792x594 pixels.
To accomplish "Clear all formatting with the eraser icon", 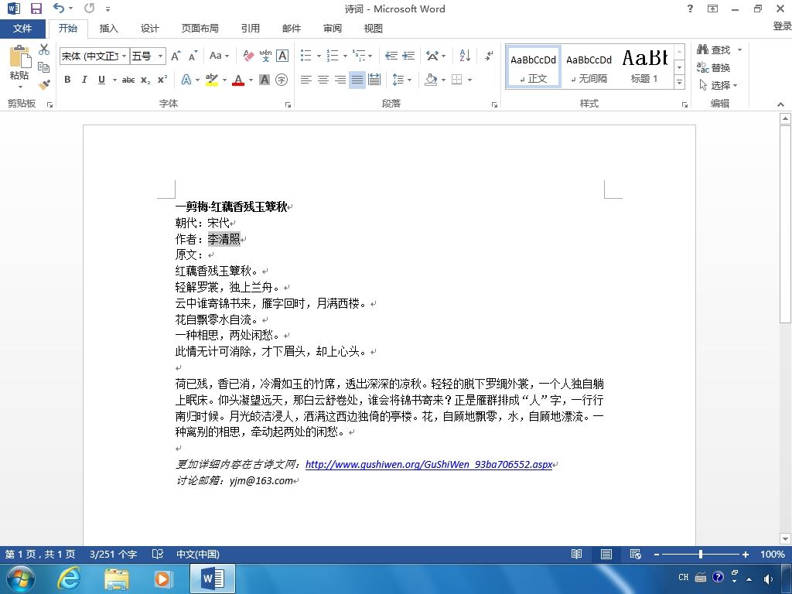I will 248,56.
